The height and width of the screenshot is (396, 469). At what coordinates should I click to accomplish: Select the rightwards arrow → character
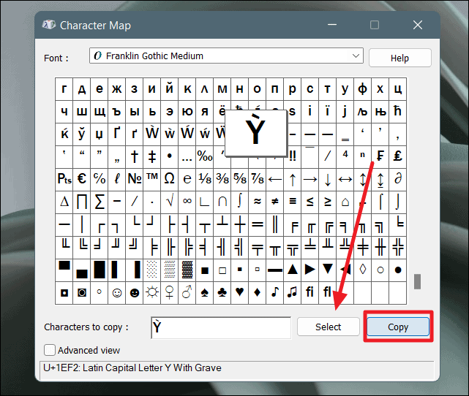tap(310, 179)
